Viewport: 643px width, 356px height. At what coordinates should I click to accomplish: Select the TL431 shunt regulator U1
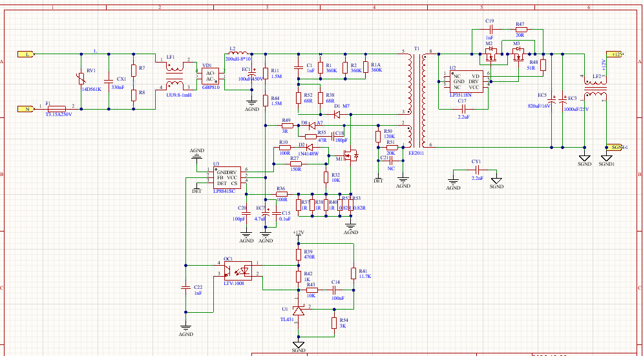(298, 310)
